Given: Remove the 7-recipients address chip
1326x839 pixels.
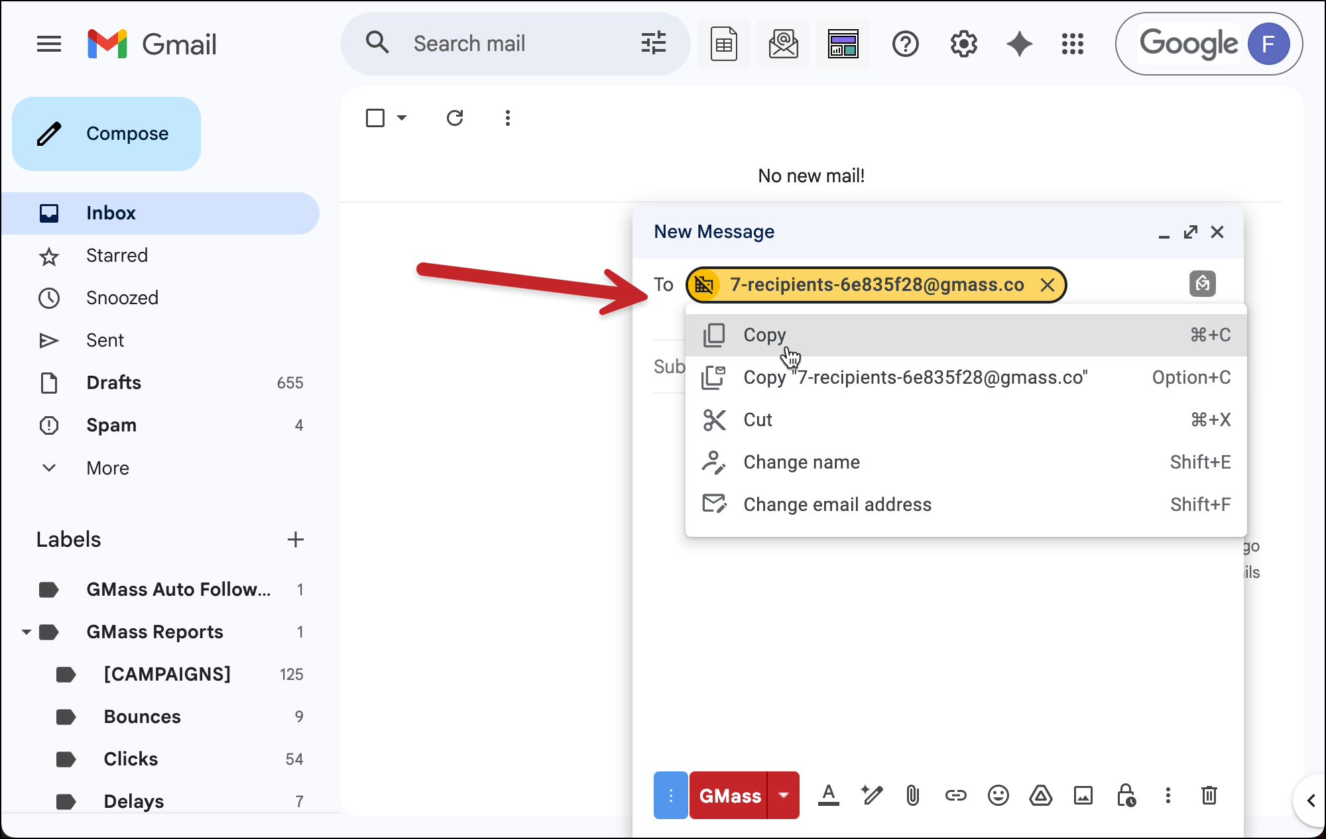Looking at the screenshot, I should coord(1048,285).
